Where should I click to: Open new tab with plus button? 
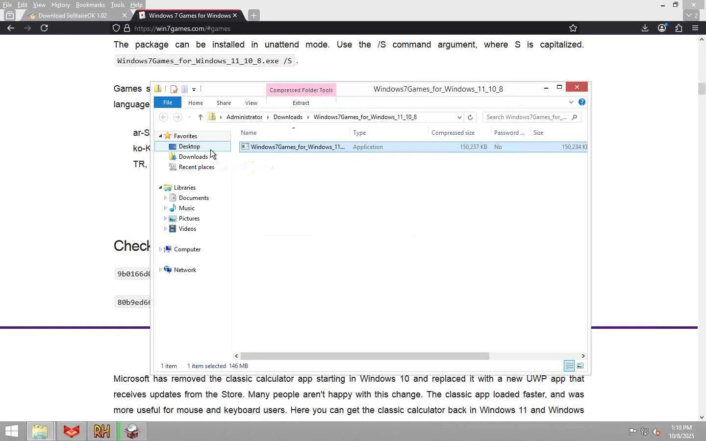(x=253, y=15)
